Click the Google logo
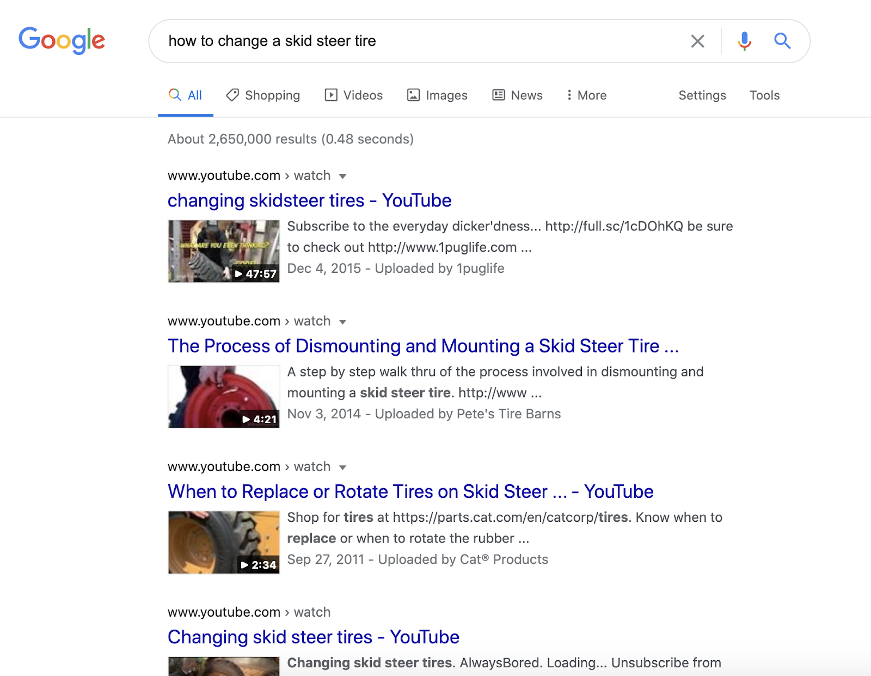 (62, 40)
